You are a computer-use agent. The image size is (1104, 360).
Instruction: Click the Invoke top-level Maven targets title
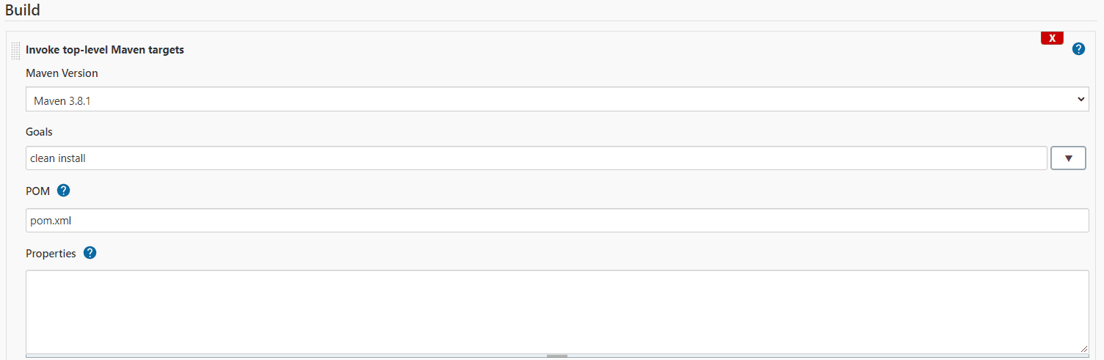[105, 50]
